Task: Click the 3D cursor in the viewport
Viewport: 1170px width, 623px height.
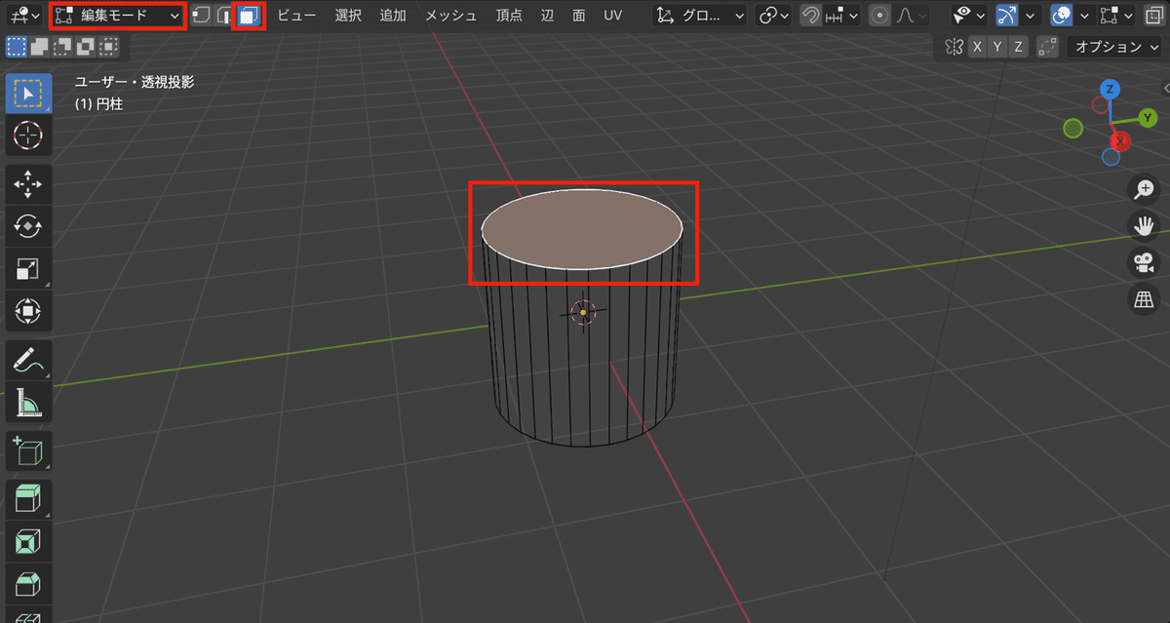Action: point(583,312)
